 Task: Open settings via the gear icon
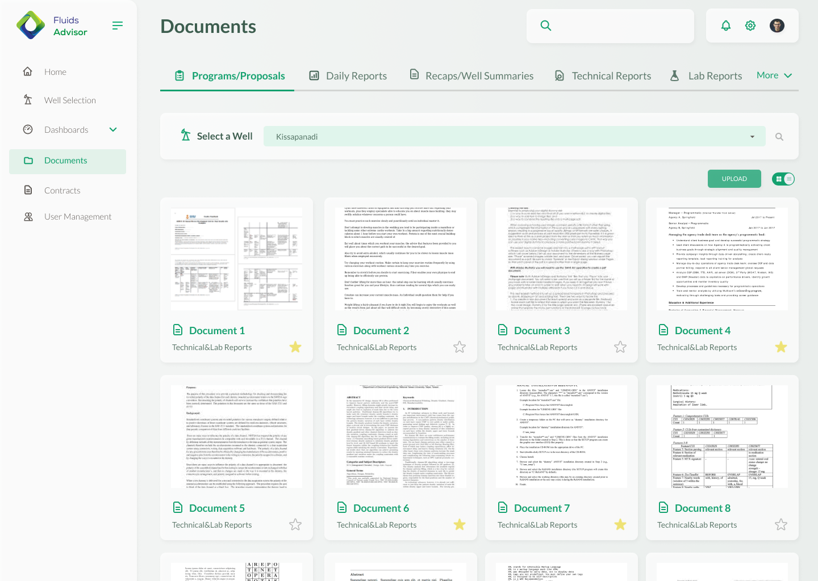750,26
